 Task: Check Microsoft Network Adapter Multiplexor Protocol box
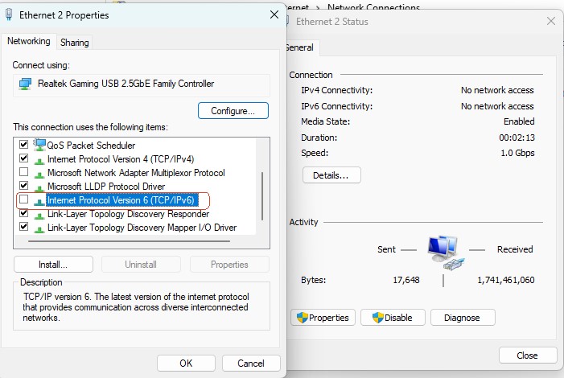24,173
